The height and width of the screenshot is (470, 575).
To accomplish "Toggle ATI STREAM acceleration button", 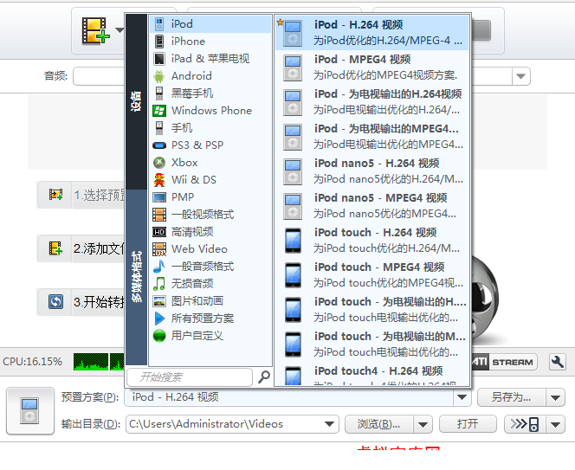I will (x=505, y=362).
